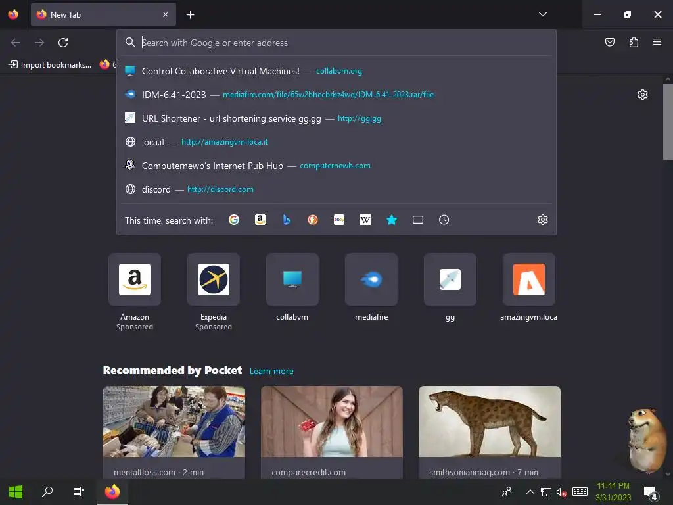The image size is (673, 505).
Task: Open a new tab with plus button
Action: pyautogui.click(x=190, y=15)
